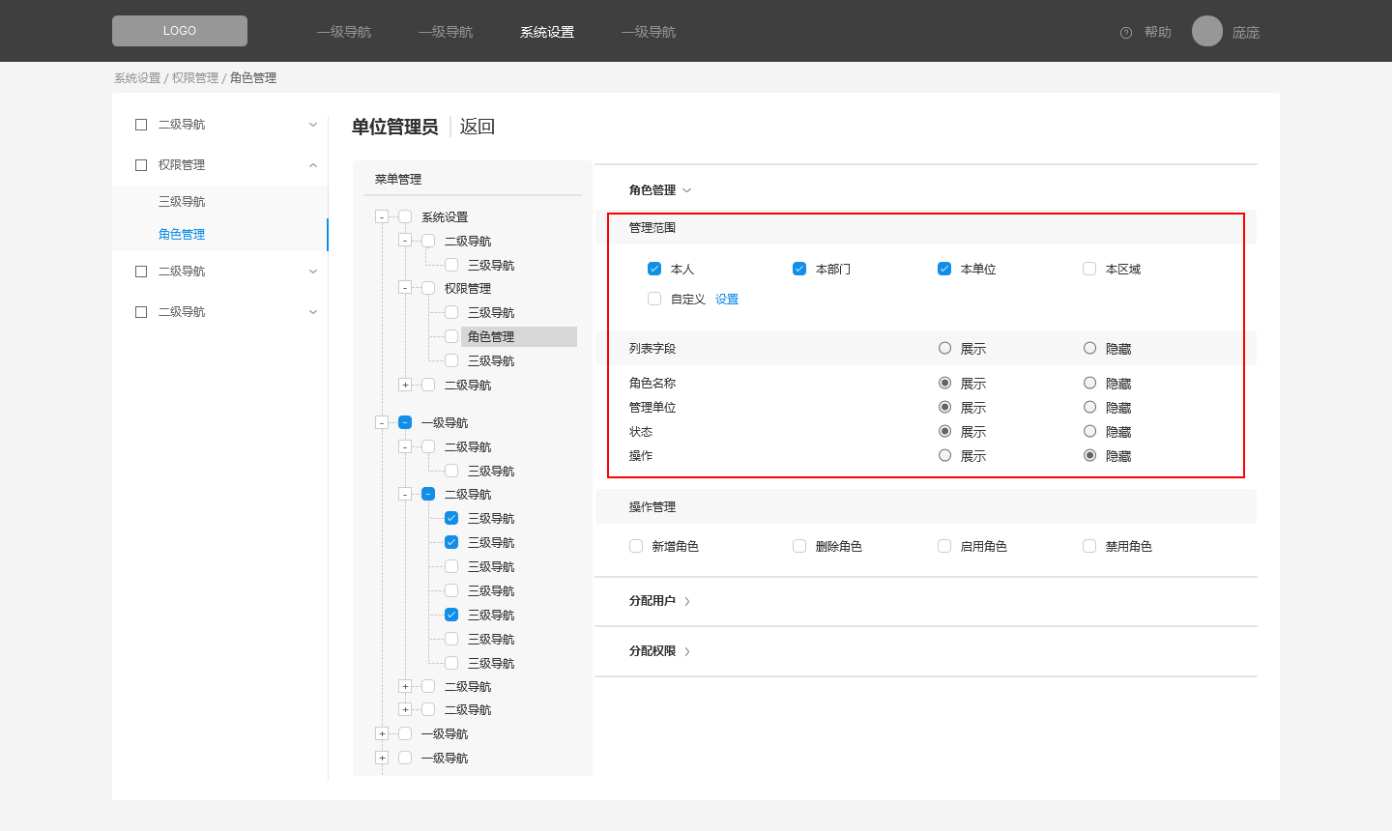
Task: Check the 自定义 checkbox
Action: pos(654,299)
